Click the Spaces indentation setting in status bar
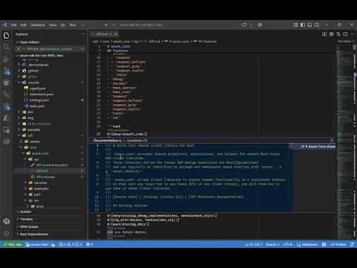Viewport: 357px width, 268px height. click(x=272, y=244)
